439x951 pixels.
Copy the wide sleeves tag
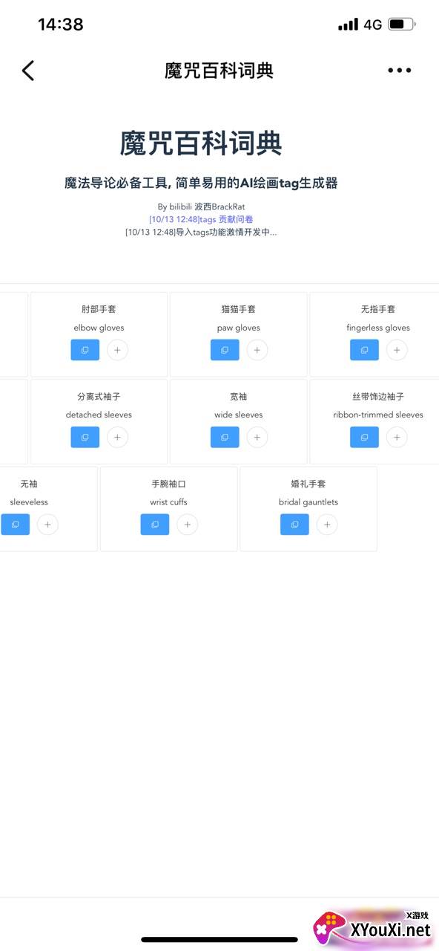point(225,437)
